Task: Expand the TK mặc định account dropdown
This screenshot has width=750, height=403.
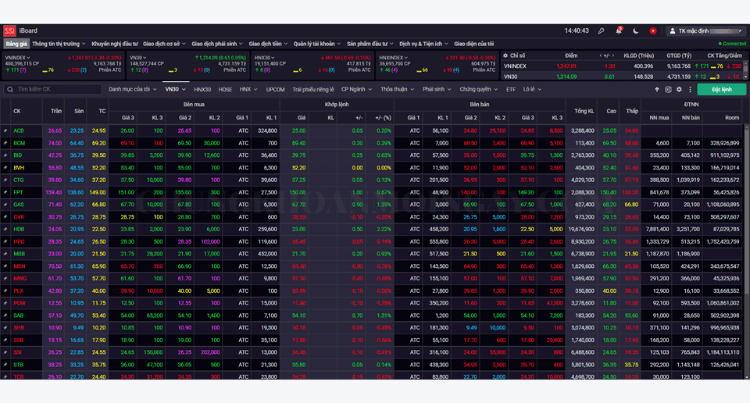Action: [705, 30]
